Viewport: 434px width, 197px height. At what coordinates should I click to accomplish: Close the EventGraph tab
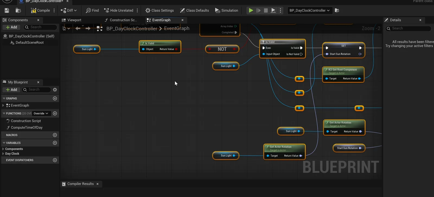[183, 20]
